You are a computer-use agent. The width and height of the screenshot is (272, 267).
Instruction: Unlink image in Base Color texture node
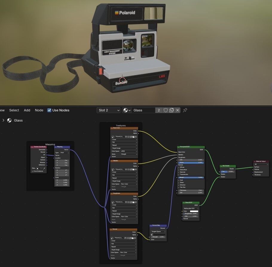[x=136, y=137]
